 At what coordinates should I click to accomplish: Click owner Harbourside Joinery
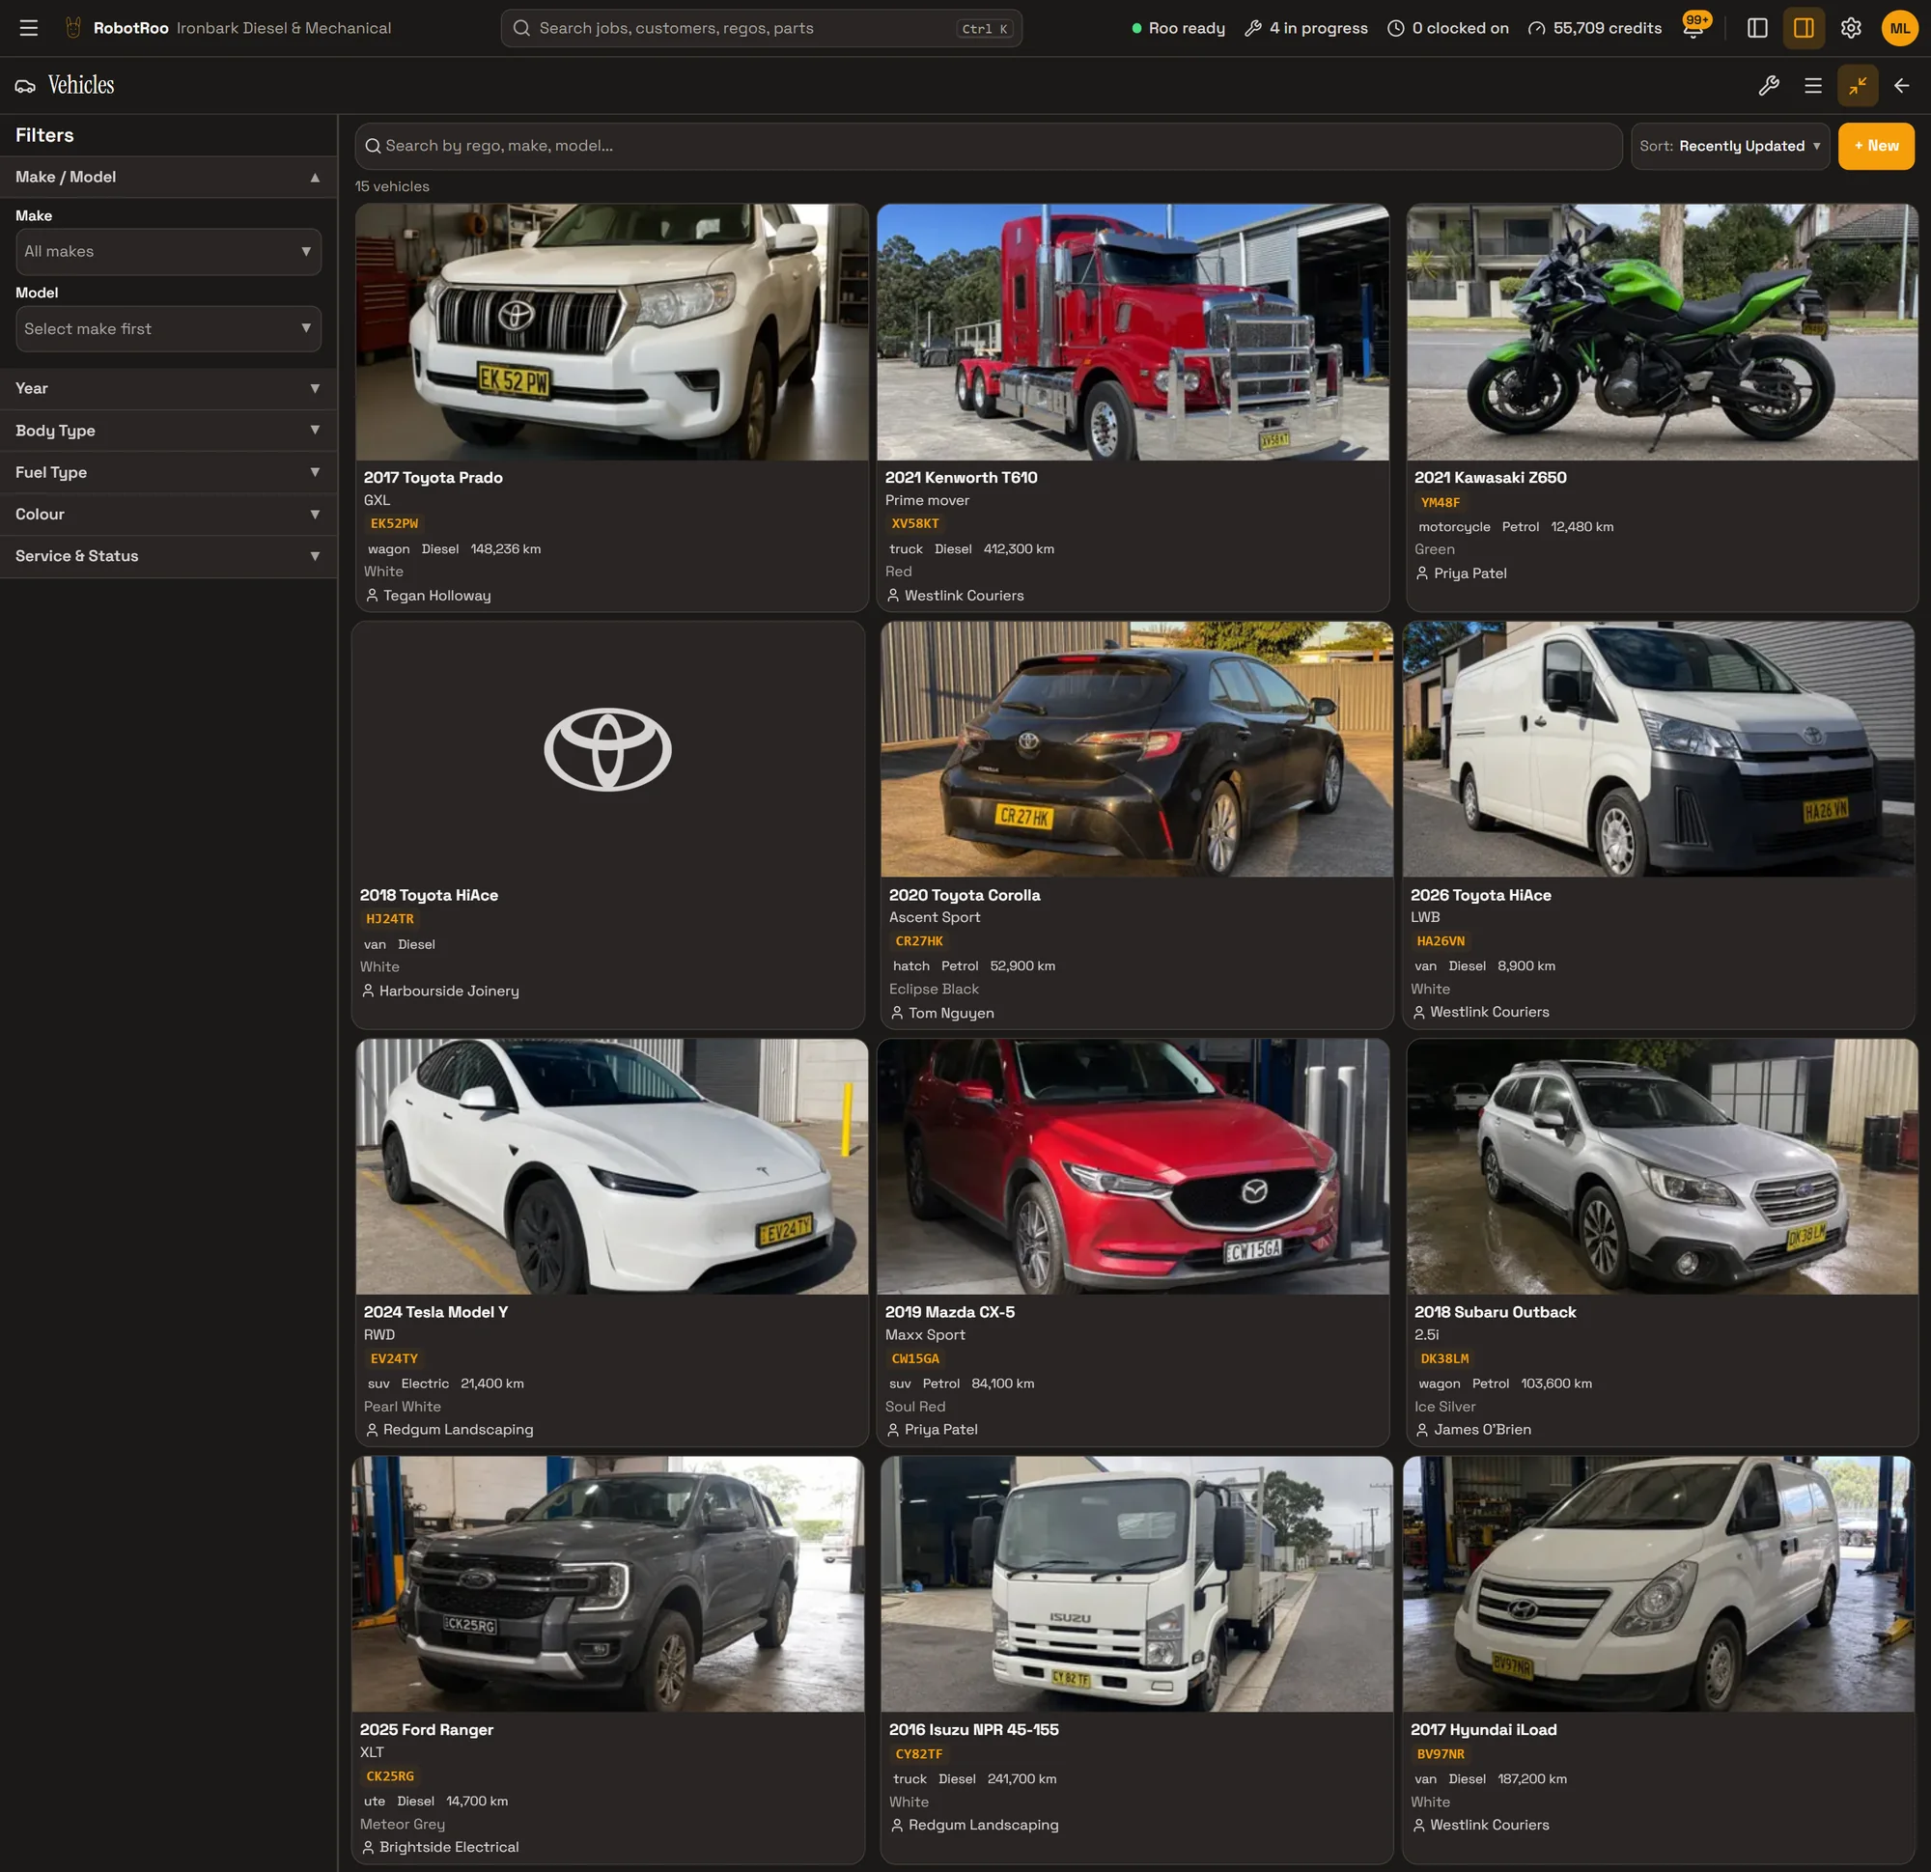448,992
